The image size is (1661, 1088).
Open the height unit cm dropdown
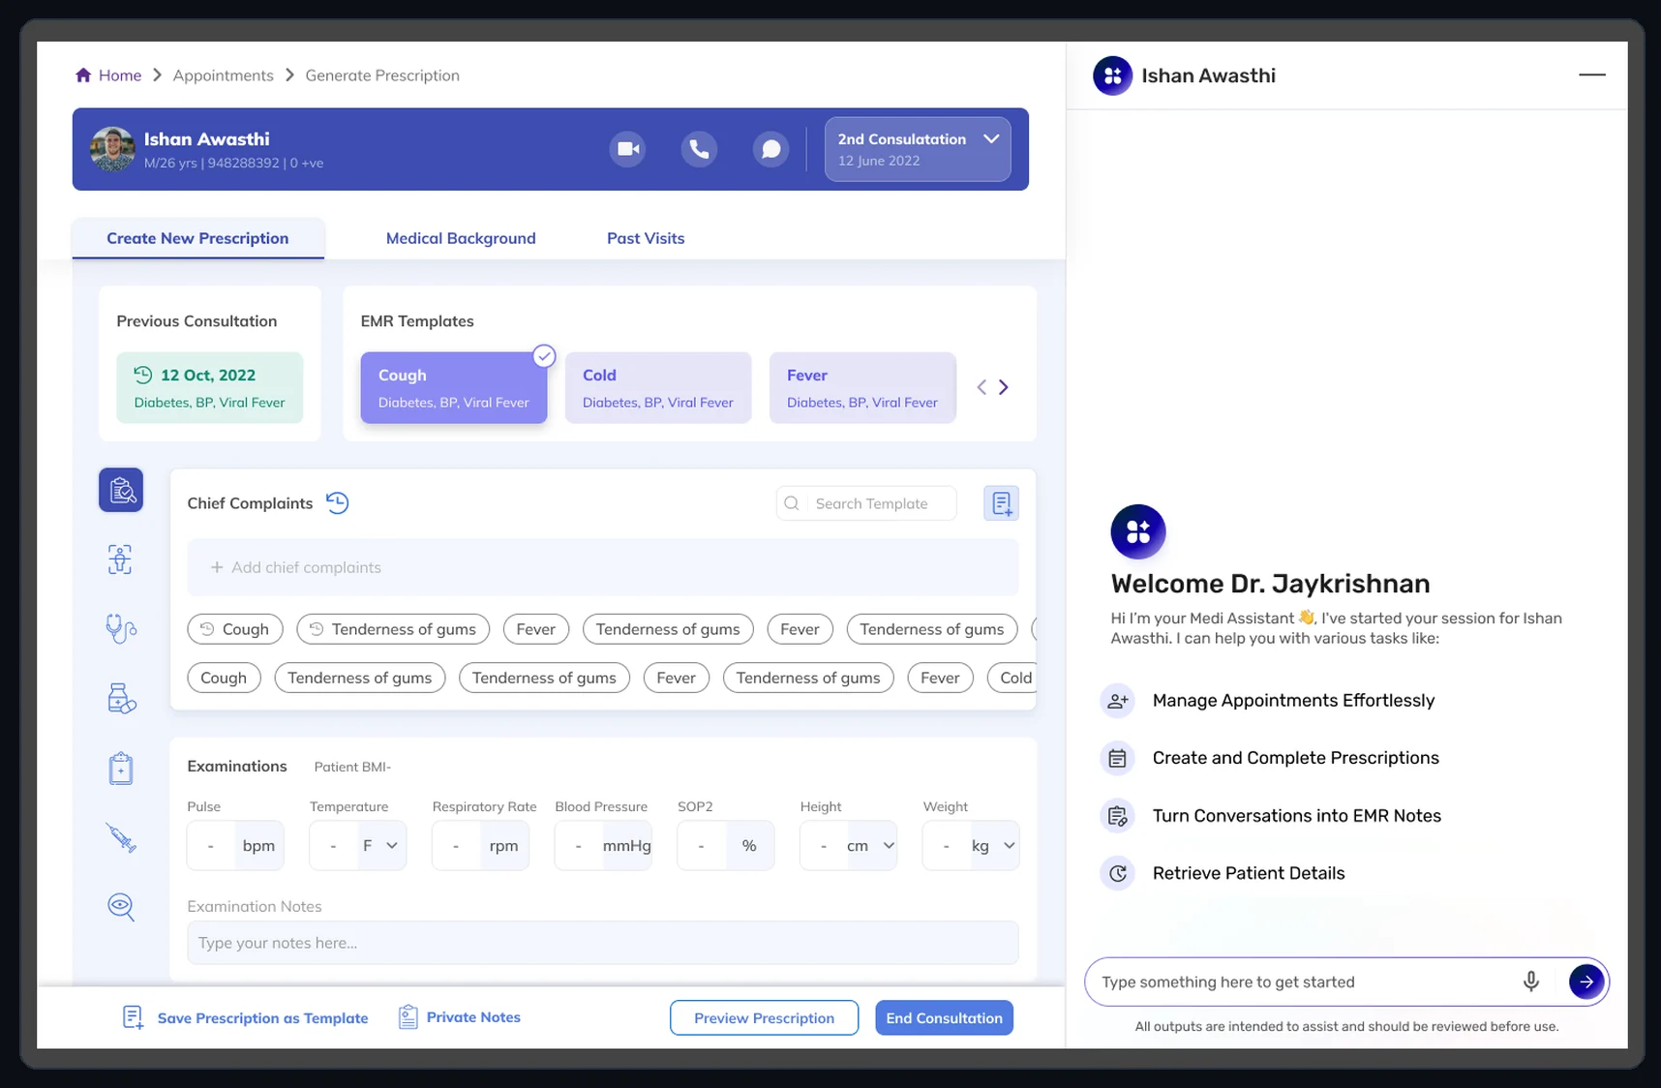[871, 846]
